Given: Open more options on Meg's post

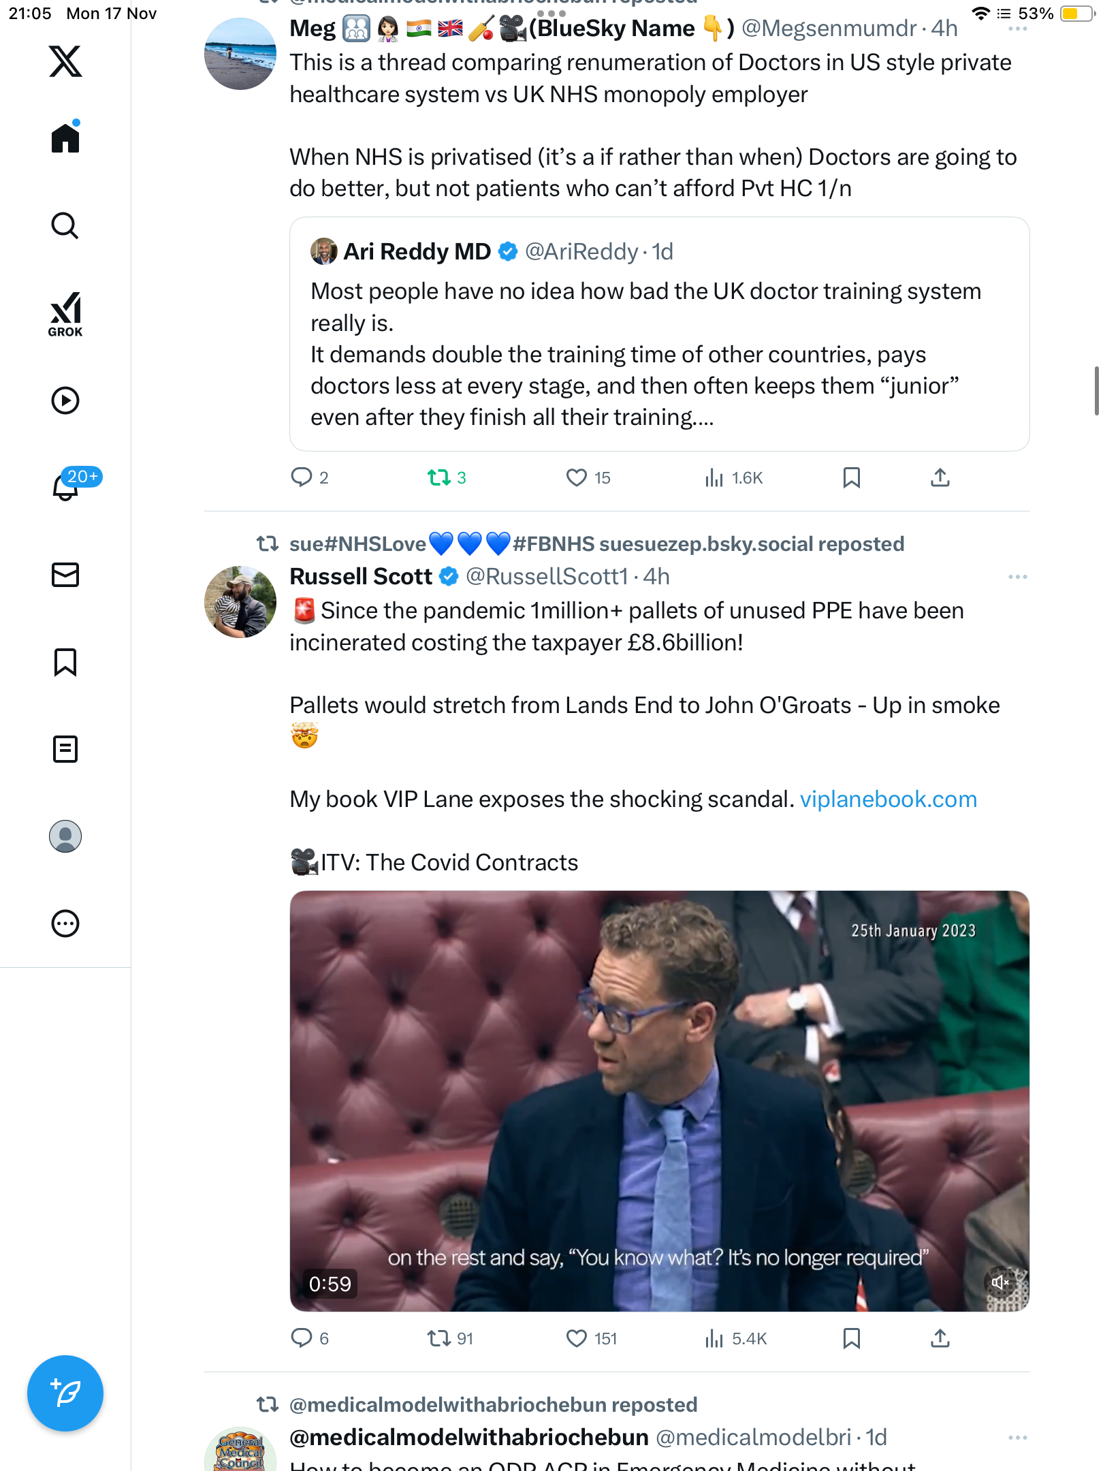Looking at the screenshot, I should 1017,29.
